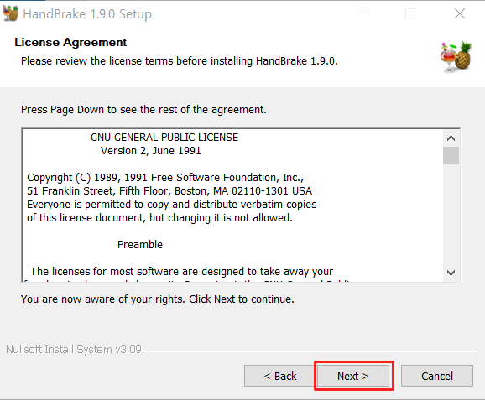Image resolution: width=485 pixels, height=400 pixels.
Task: Click 'Press Page Down to see' instruction
Action: (x=143, y=110)
